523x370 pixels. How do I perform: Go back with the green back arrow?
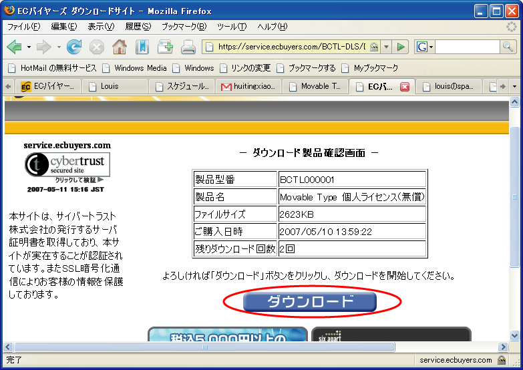[14, 47]
